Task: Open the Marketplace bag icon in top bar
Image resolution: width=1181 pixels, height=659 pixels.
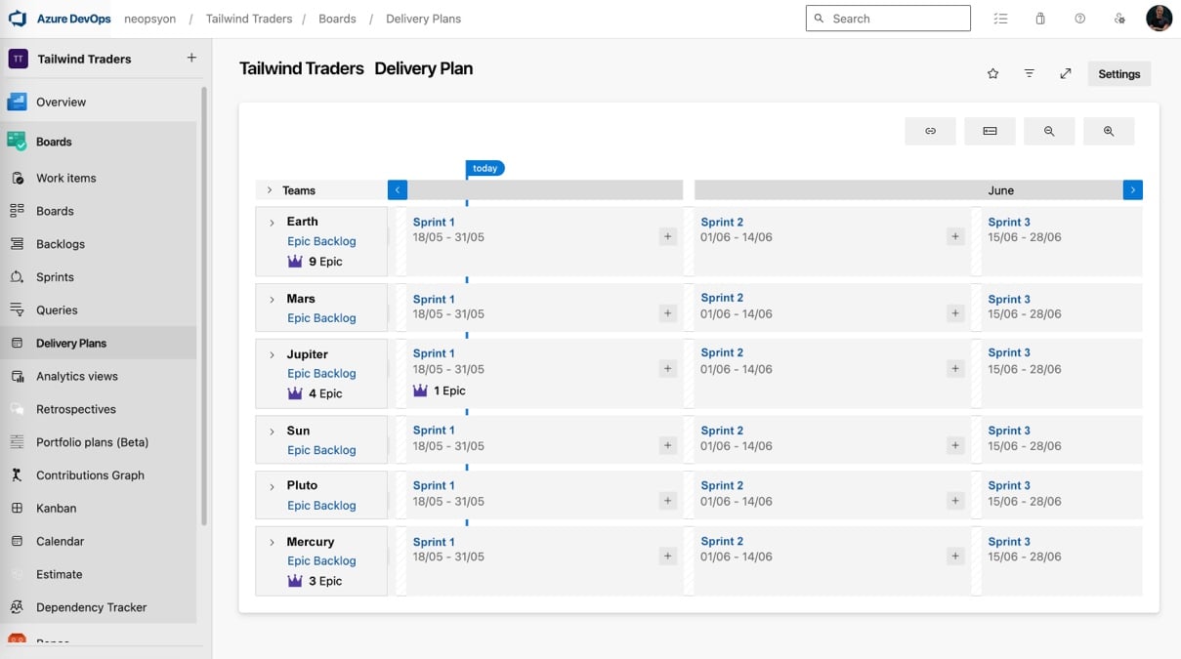Action: pyautogui.click(x=1039, y=18)
